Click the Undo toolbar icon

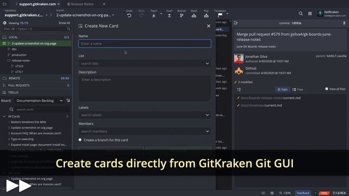(129, 15)
